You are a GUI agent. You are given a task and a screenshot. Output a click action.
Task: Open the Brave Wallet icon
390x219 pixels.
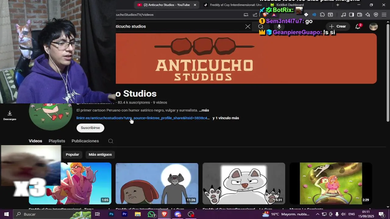[360, 15]
